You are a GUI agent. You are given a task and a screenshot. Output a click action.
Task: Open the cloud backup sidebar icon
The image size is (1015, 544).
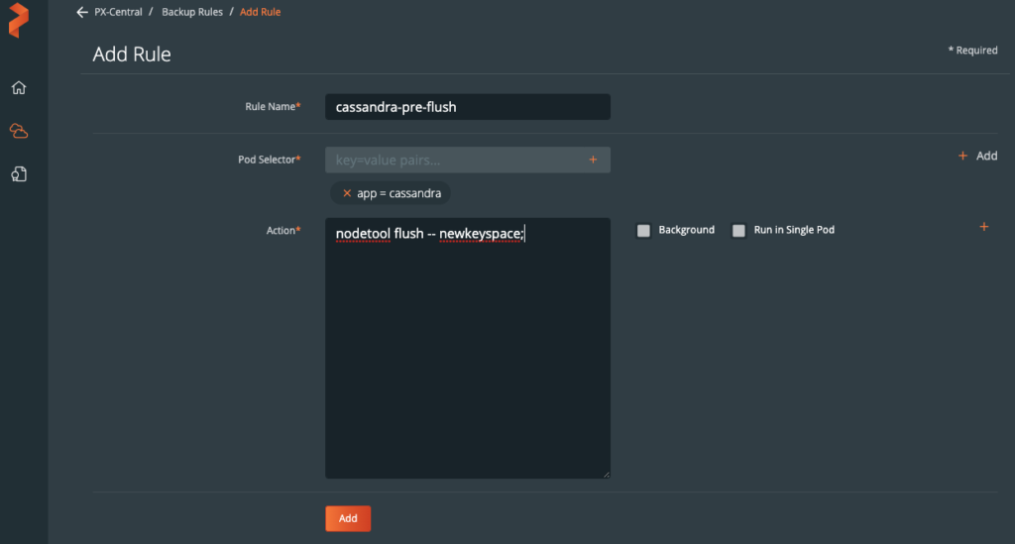pyautogui.click(x=19, y=131)
